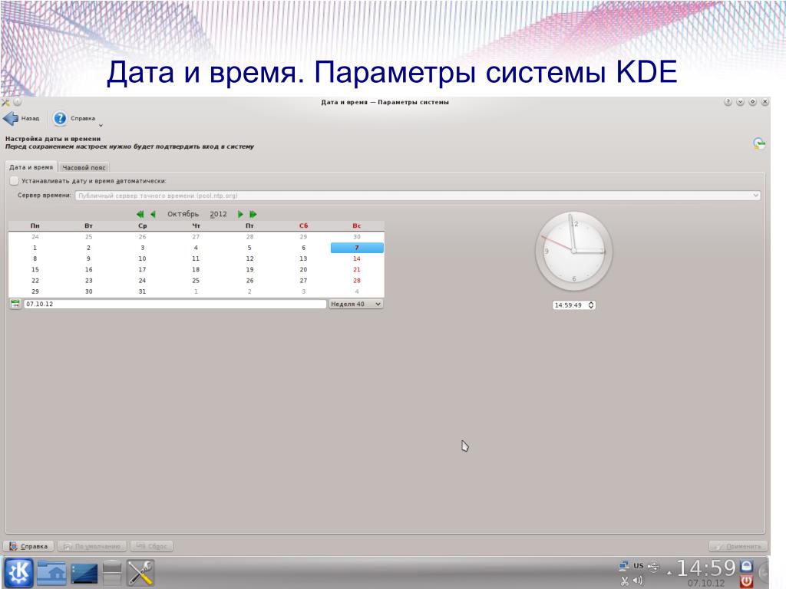Screen dimensions: 786x589
Task: Go to previous month with single left arrow
Action: click(154, 215)
